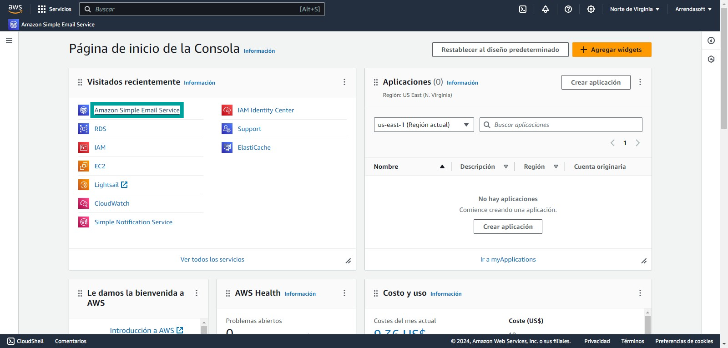Click Información beside Costo y uso
This screenshot has width=728, height=348.
446,294
